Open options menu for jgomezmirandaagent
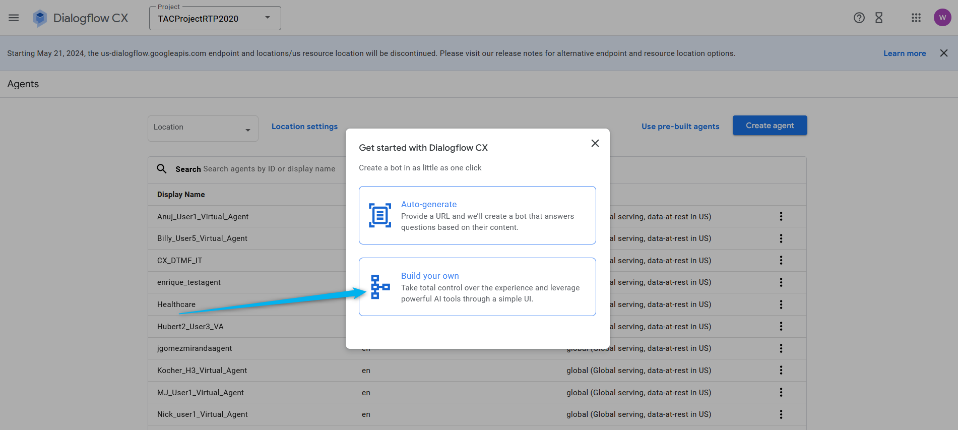This screenshot has height=430, width=958. pyautogui.click(x=781, y=348)
